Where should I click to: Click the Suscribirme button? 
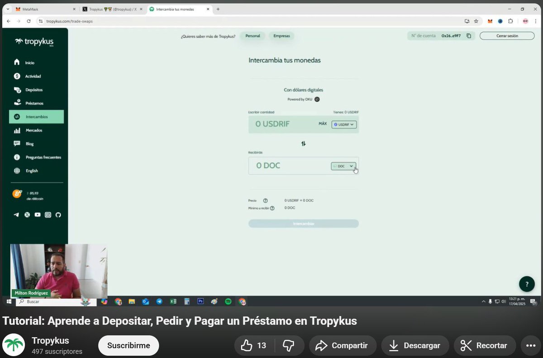[129, 346]
